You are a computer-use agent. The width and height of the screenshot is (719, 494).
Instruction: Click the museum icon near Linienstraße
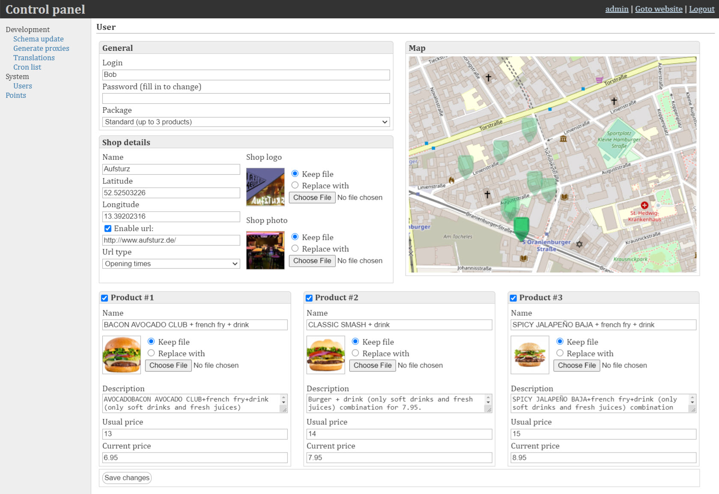[x=563, y=139]
